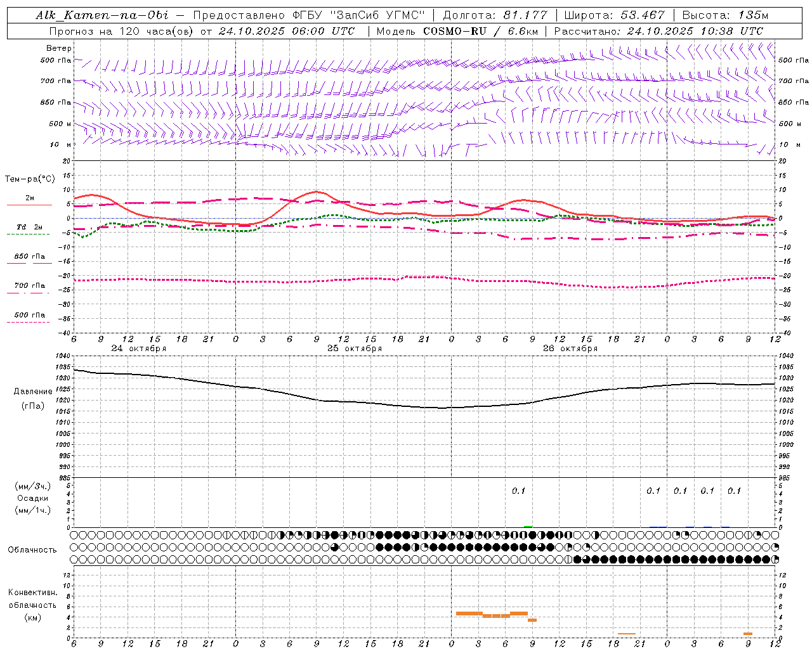Click the 500 гПа temperature legend entry
The height and width of the screenshot is (649, 812).
click(30, 315)
